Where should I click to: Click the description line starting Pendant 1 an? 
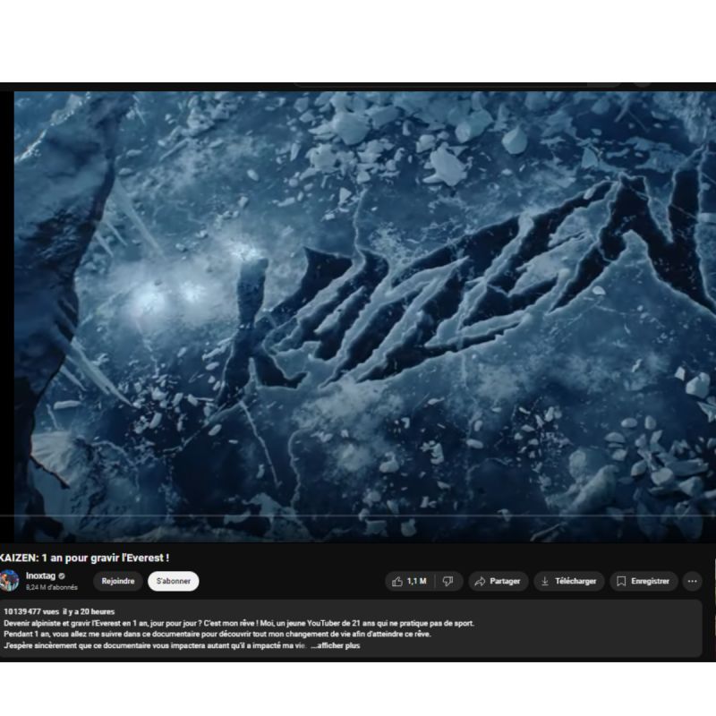tap(217, 635)
